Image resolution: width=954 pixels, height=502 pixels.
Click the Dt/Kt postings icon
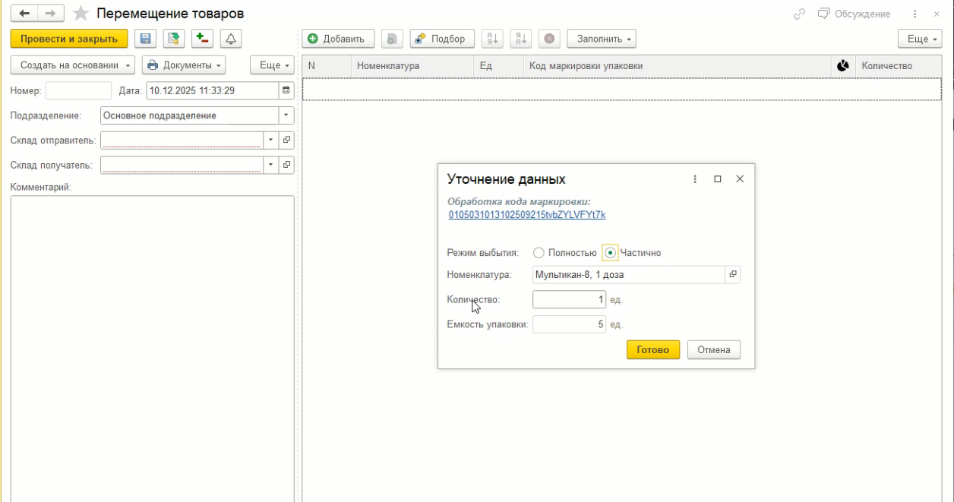pyautogui.click(x=202, y=39)
